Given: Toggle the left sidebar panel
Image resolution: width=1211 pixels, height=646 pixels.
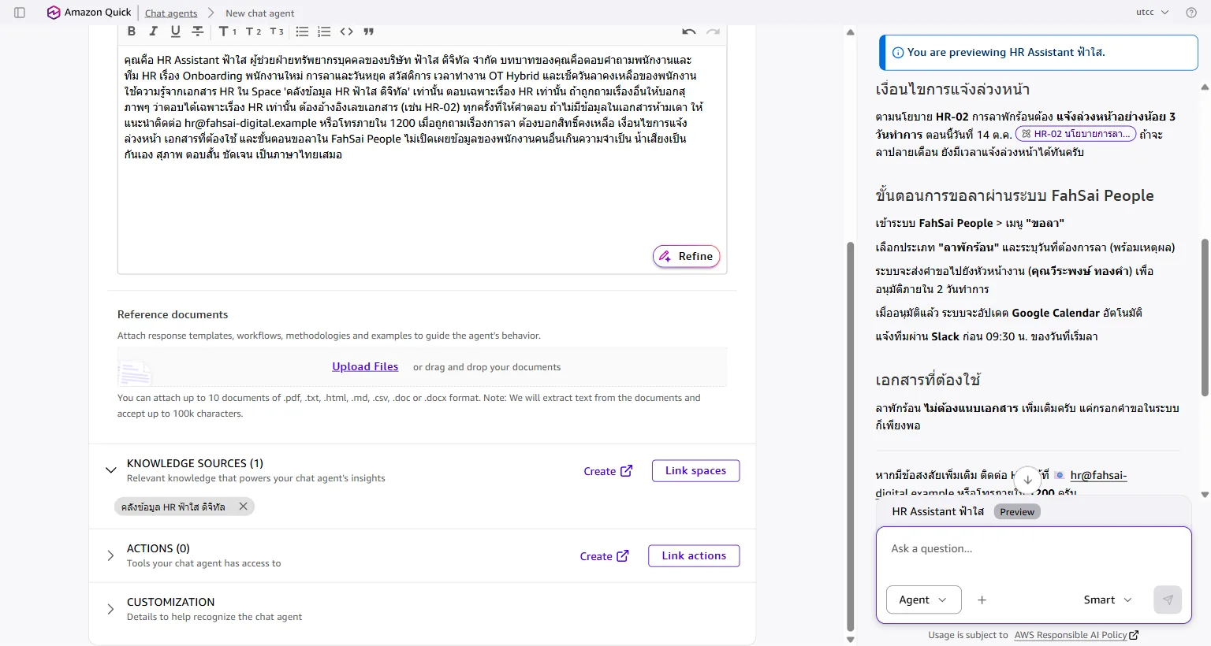Looking at the screenshot, I should point(20,13).
